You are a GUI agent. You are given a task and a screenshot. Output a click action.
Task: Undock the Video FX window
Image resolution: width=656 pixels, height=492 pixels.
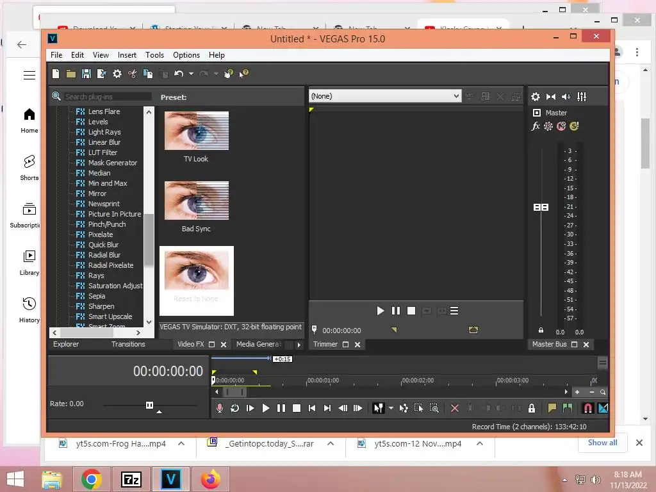coord(211,344)
